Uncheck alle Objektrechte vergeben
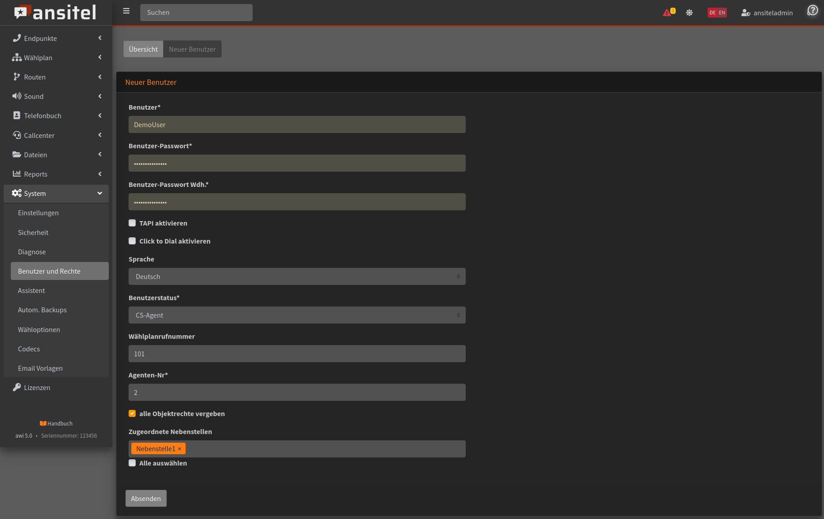The height and width of the screenshot is (519, 824). (132, 413)
